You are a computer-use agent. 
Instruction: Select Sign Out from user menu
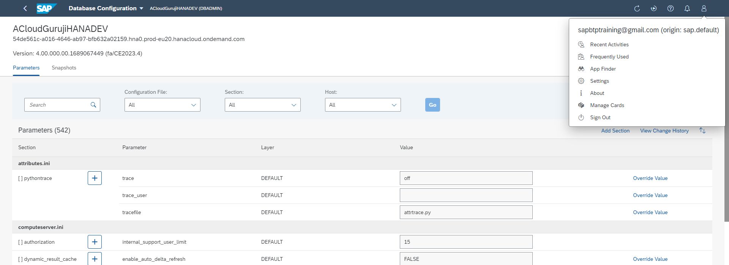[x=600, y=117]
